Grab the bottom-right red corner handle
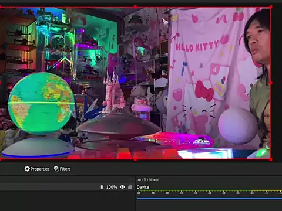Viewport: 282px width, 211px height. click(271, 159)
